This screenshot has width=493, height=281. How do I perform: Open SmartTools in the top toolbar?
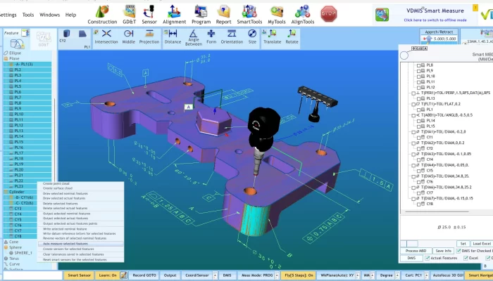point(249,15)
